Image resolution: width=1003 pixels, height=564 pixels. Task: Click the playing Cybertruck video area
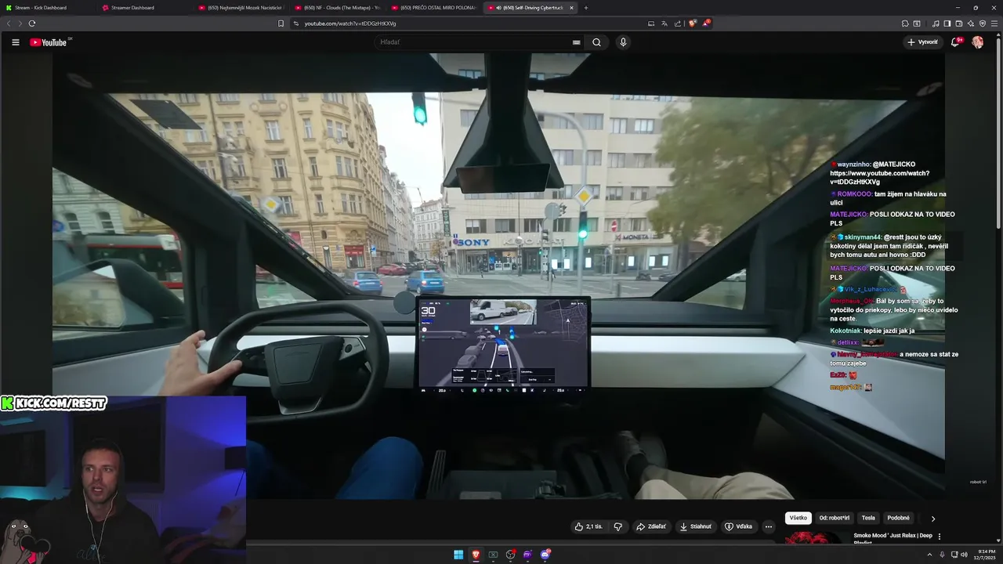[498, 277]
